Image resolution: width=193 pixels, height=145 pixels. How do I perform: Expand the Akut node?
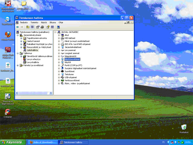coord(59,35)
